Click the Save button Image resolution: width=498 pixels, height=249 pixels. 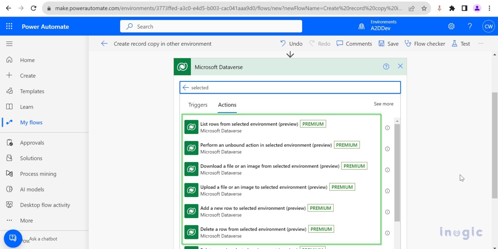click(388, 44)
